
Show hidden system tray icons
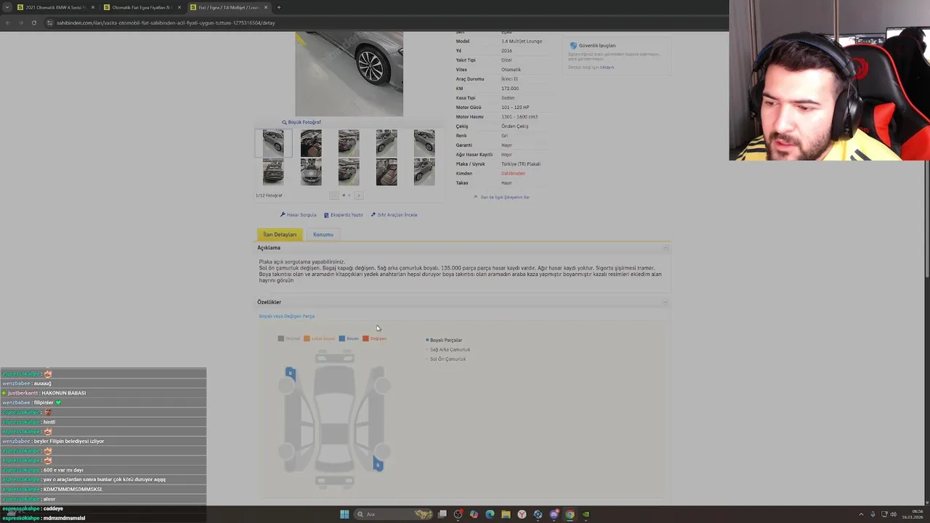[862, 514]
